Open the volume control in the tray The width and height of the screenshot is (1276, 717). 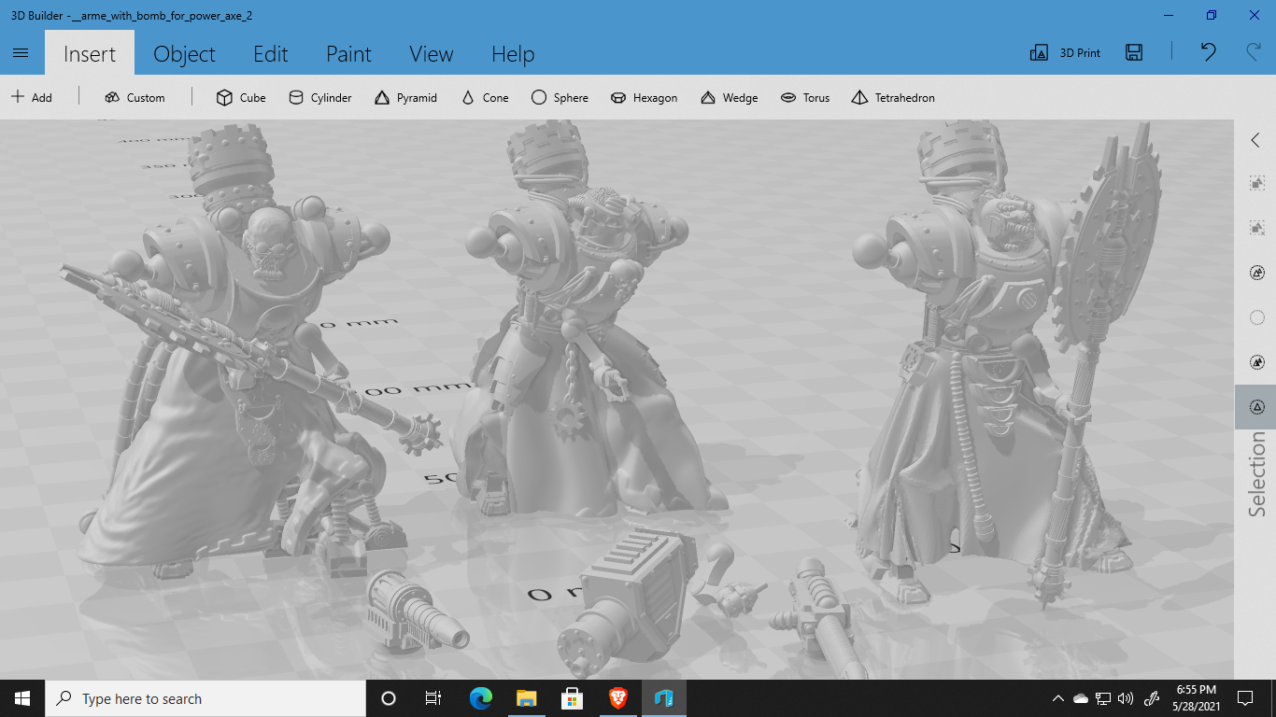point(1126,698)
